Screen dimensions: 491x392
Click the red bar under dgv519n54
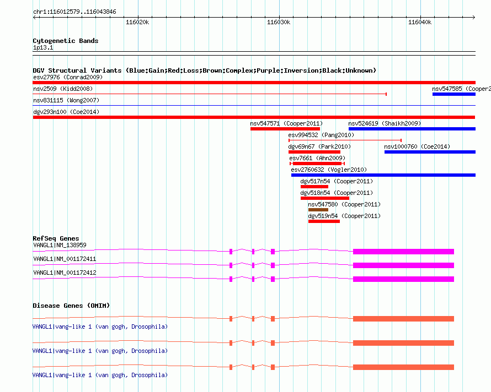click(324, 221)
